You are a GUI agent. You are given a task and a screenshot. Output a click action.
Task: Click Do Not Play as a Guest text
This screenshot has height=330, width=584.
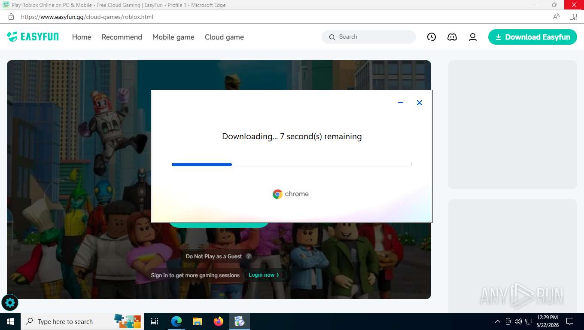[214, 257]
